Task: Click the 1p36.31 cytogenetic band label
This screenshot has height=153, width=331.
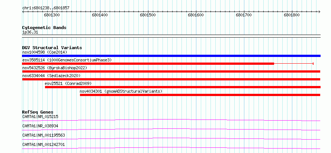Action: pyautogui.click(x=30, y=32)
